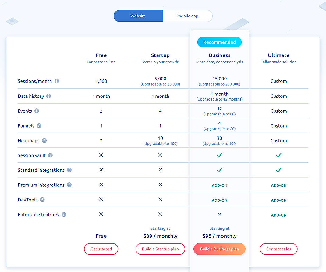Open the Events info tooltip icon

pyautogui.click(x=37, y=111)
